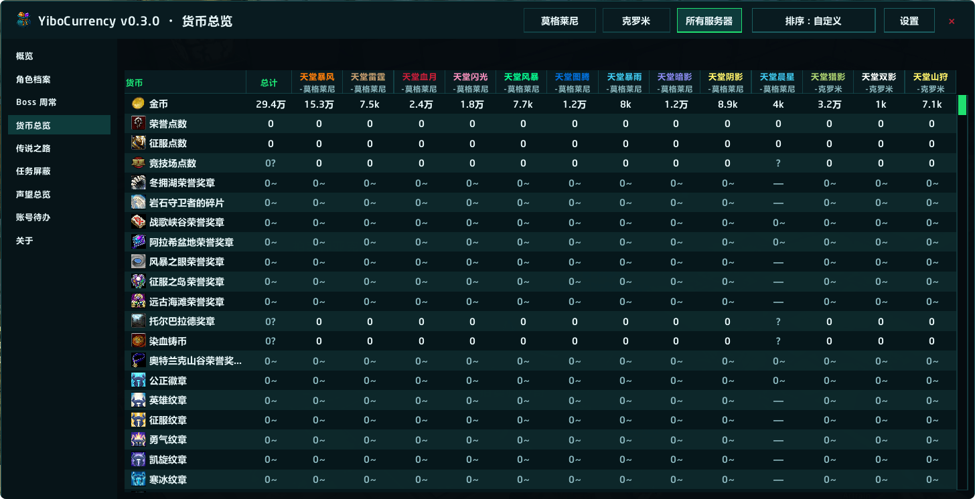Open 概览 in the sidebar
The image size is (975, 499).
pyautogui.click(x=59, y=56)
